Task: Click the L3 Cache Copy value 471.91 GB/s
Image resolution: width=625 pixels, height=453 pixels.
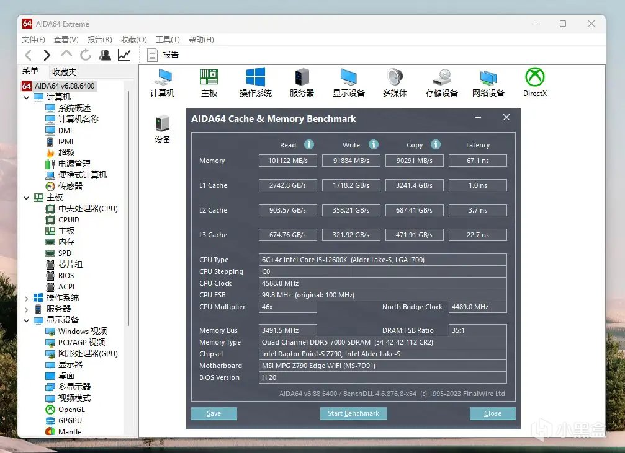Action: pos(415,235)
